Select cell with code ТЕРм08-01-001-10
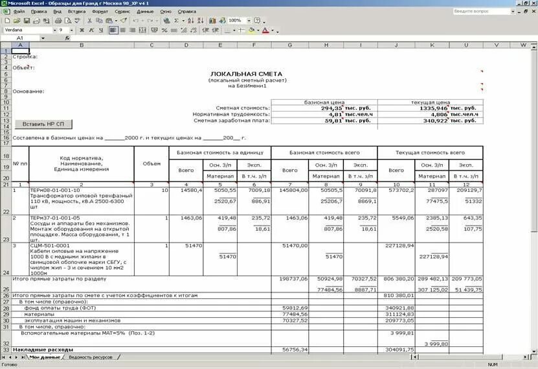538x369 pixels. [x=82, y=201]
